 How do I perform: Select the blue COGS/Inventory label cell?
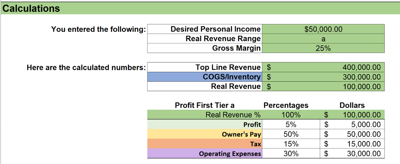pyautogui.click(x=231, y=77)
